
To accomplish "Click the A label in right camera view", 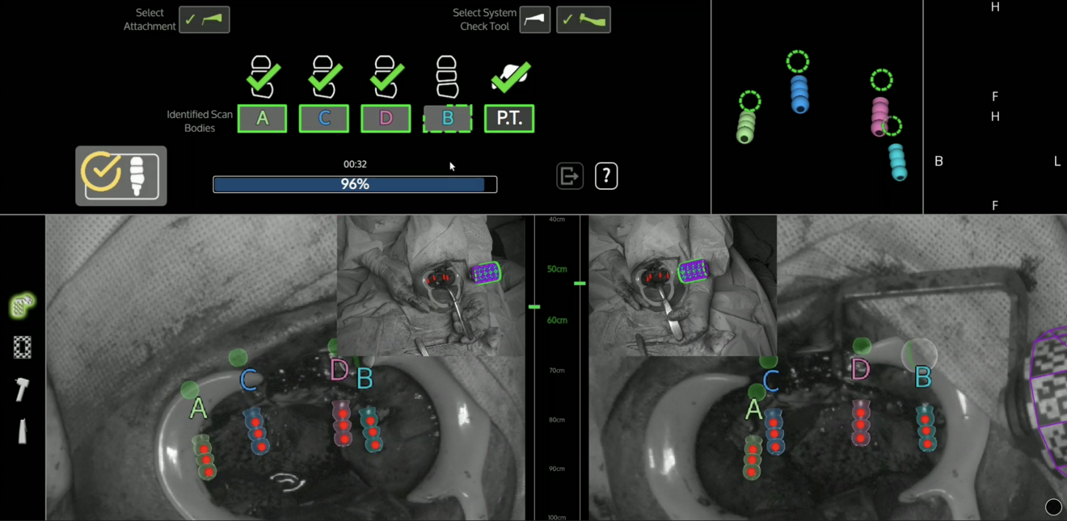I will pos(754,410).
